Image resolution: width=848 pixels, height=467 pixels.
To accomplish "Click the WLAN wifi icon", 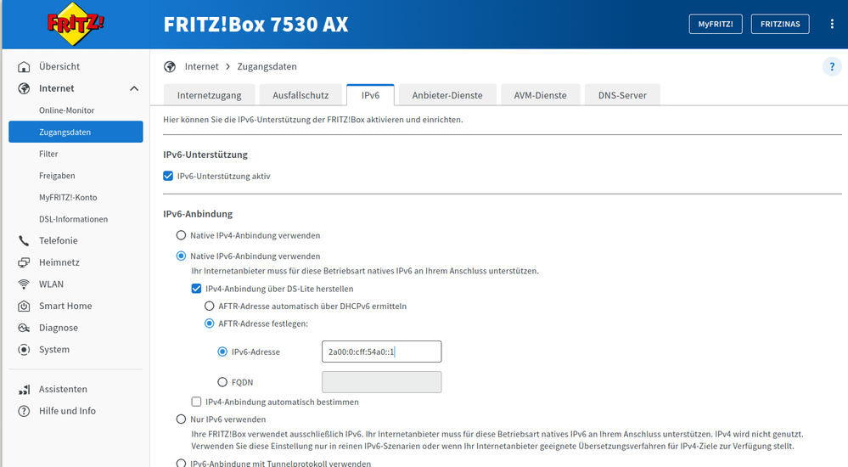I will coord(24,284).
